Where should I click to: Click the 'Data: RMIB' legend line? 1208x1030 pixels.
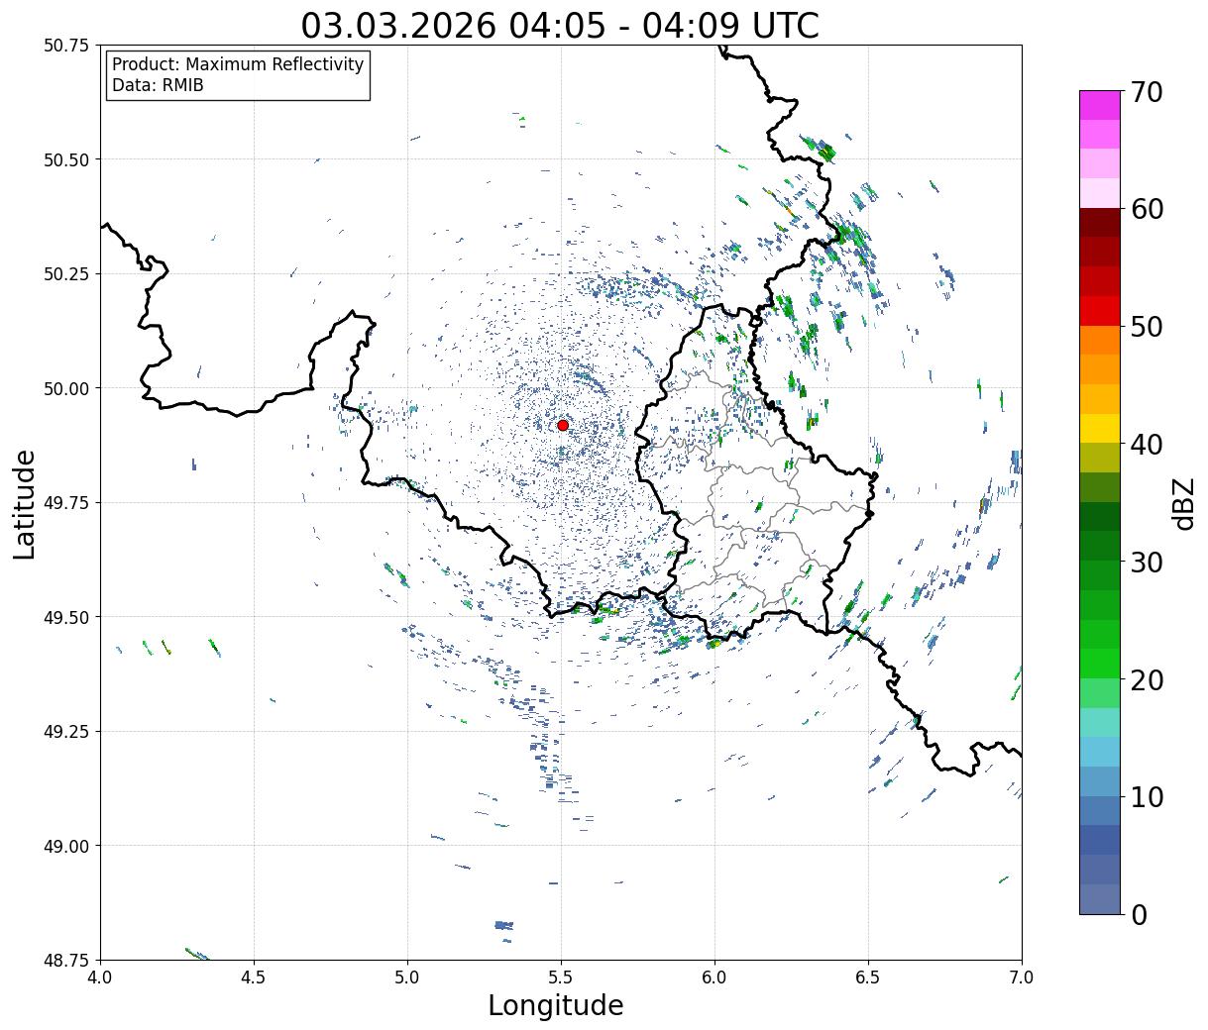click(x=158, y=85)
